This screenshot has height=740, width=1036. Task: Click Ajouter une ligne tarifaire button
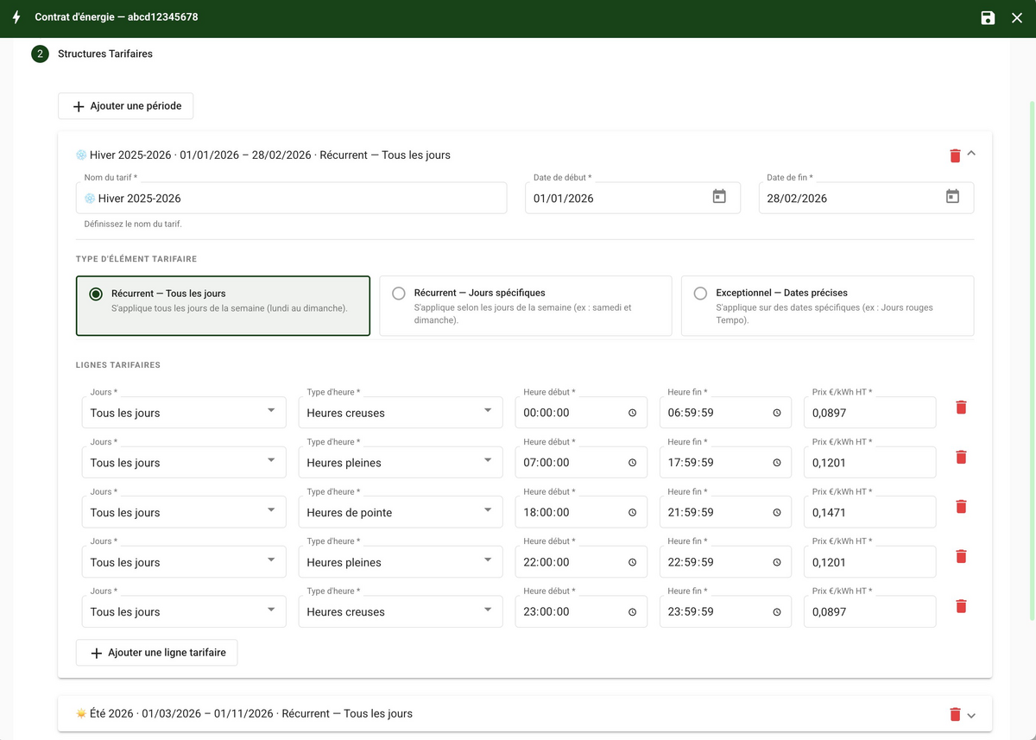pyautogui.click(x=157, y=653)
